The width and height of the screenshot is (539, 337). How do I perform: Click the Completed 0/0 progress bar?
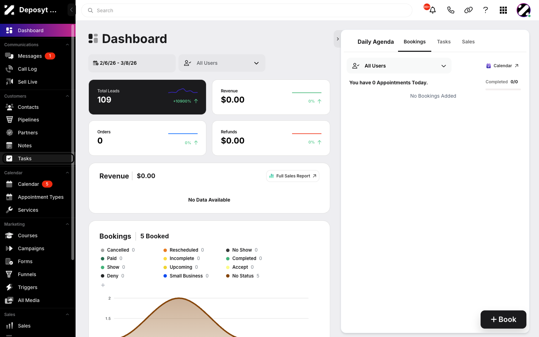[x=503, y=89]
